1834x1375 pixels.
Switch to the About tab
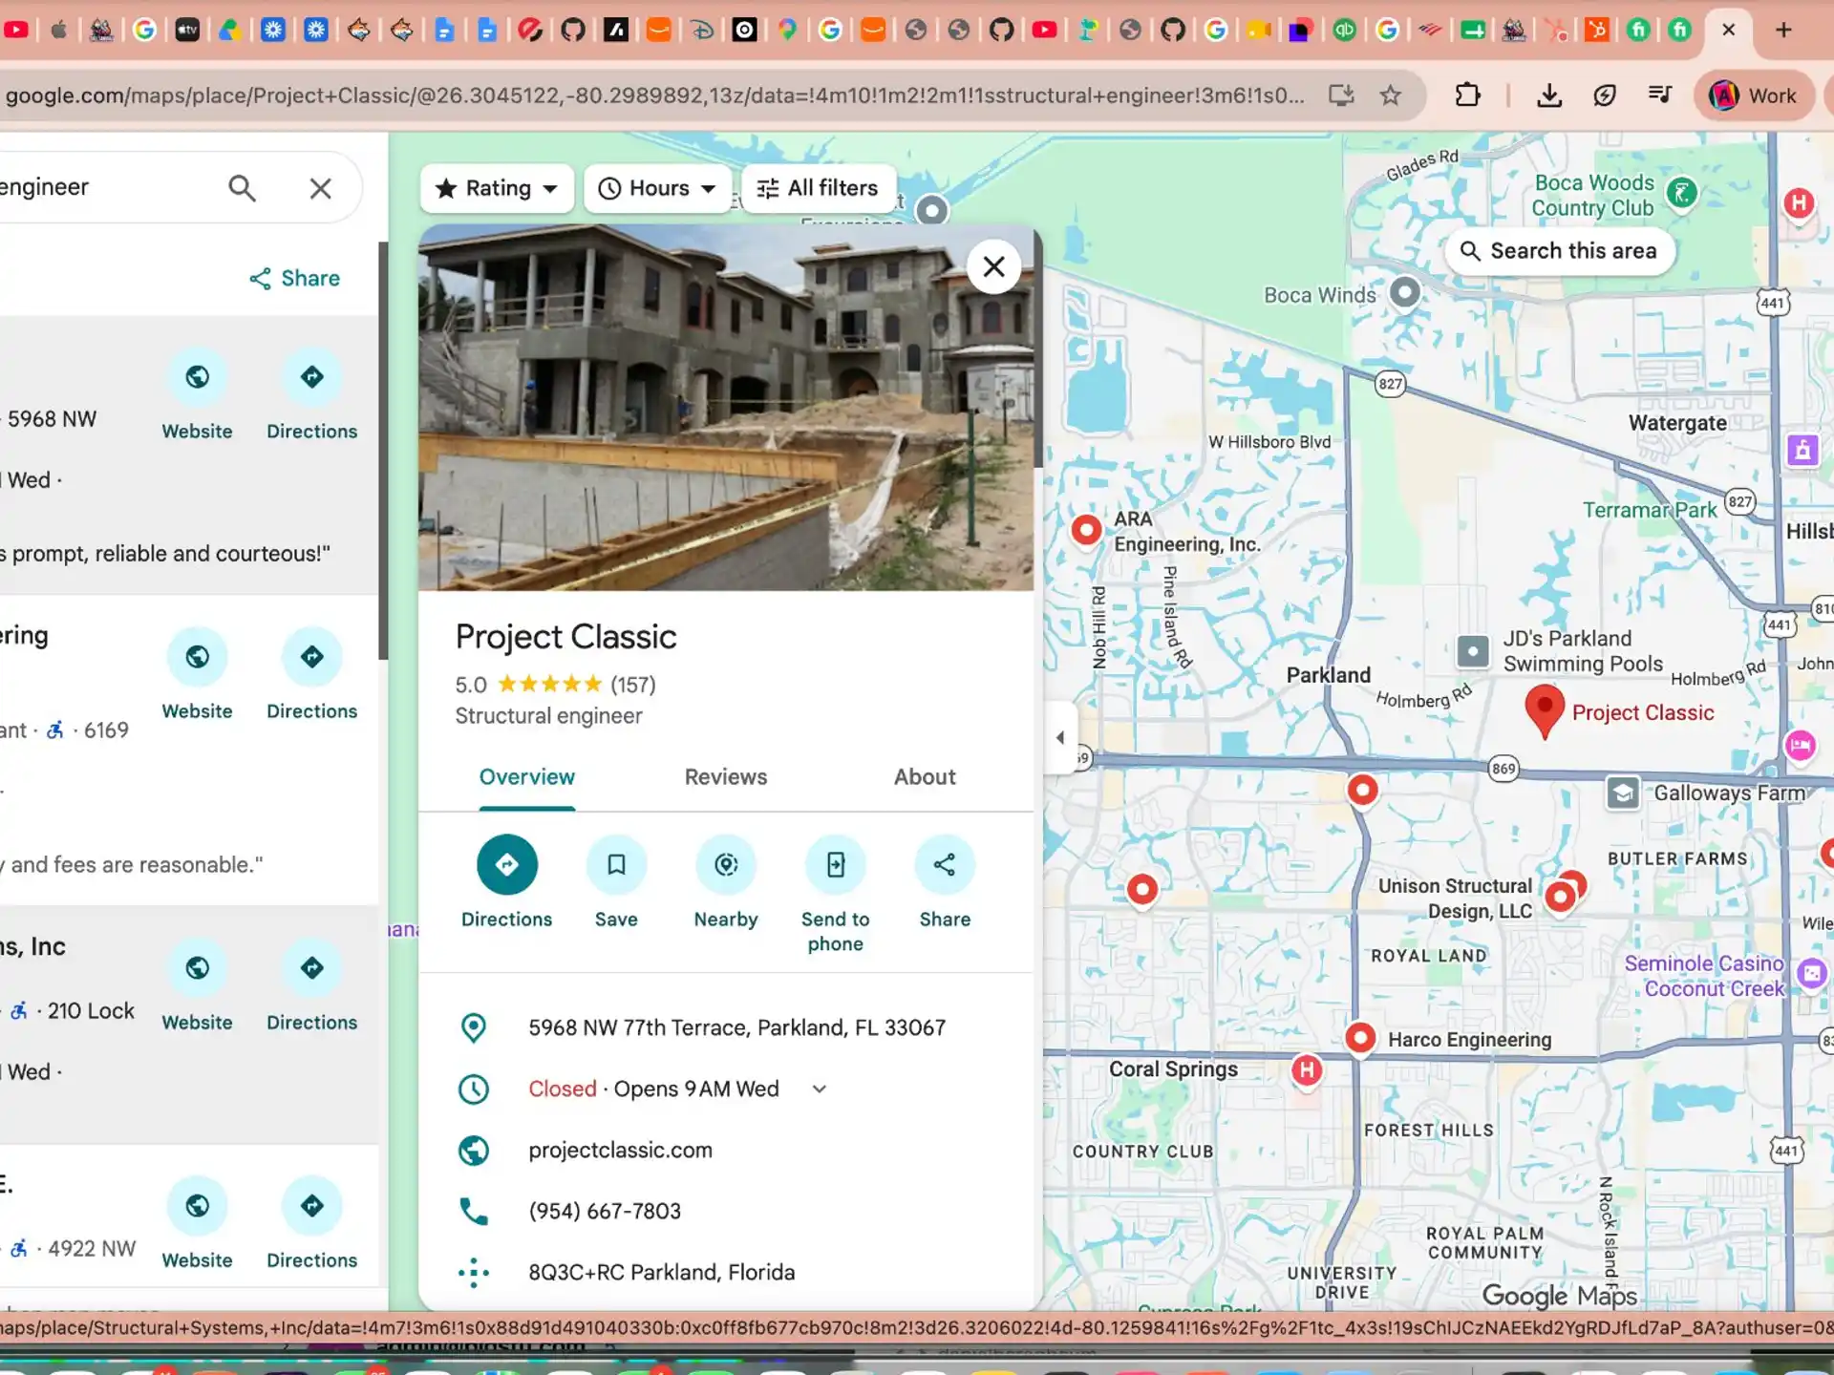coord(924,777)
